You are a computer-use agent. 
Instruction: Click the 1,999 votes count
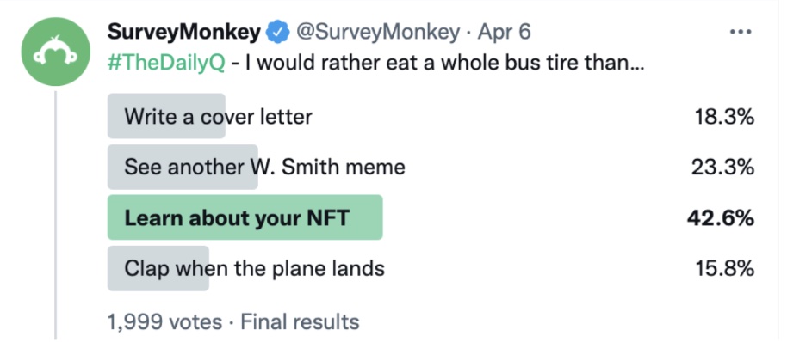point(164,322)
